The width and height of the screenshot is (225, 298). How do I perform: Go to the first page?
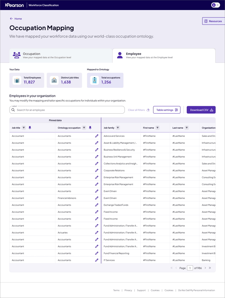pyautogui.click(x=171, y=268)
